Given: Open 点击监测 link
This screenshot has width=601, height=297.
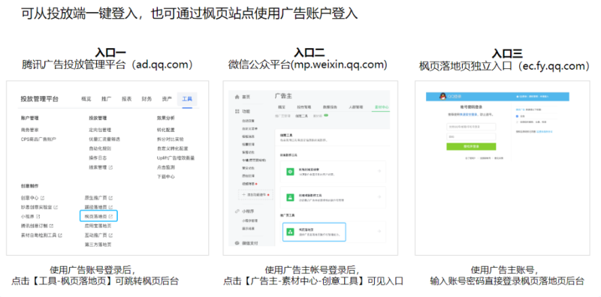Looking at the screenshot, I should [165, 167].
